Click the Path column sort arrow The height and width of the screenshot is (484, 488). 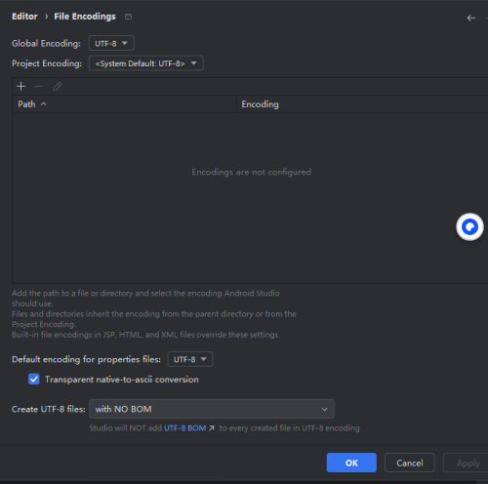pyautogui.click(x=44, y=104)
